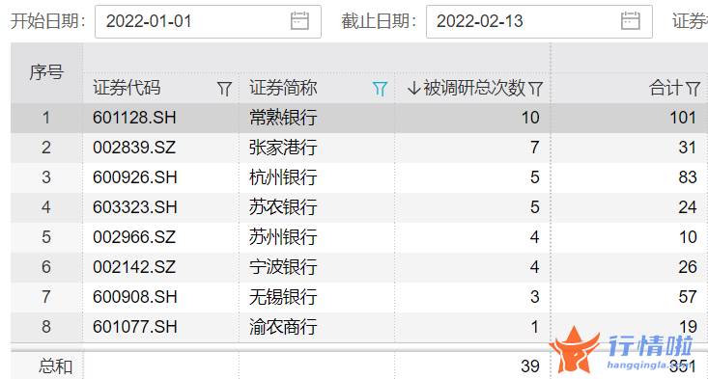
Task: Select stock name 杭州银行
Action: (283, 177)
